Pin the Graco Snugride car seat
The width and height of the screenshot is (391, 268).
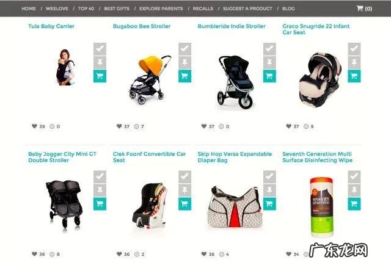tap(354, 62)
